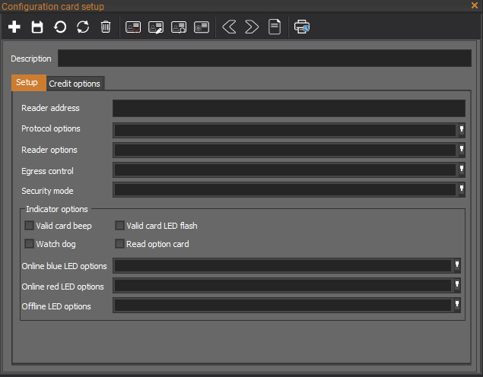The width and height of the screenshot is (483, 377).
Task: Click the Online blue LED options field
Action: (287, 265)
